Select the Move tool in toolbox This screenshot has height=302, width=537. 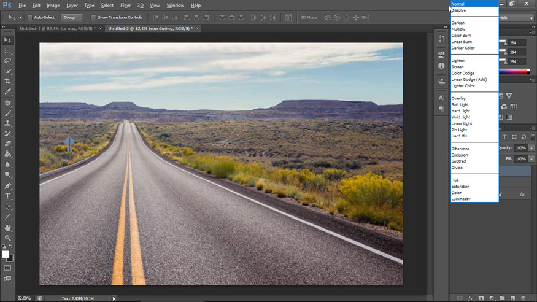7,40
